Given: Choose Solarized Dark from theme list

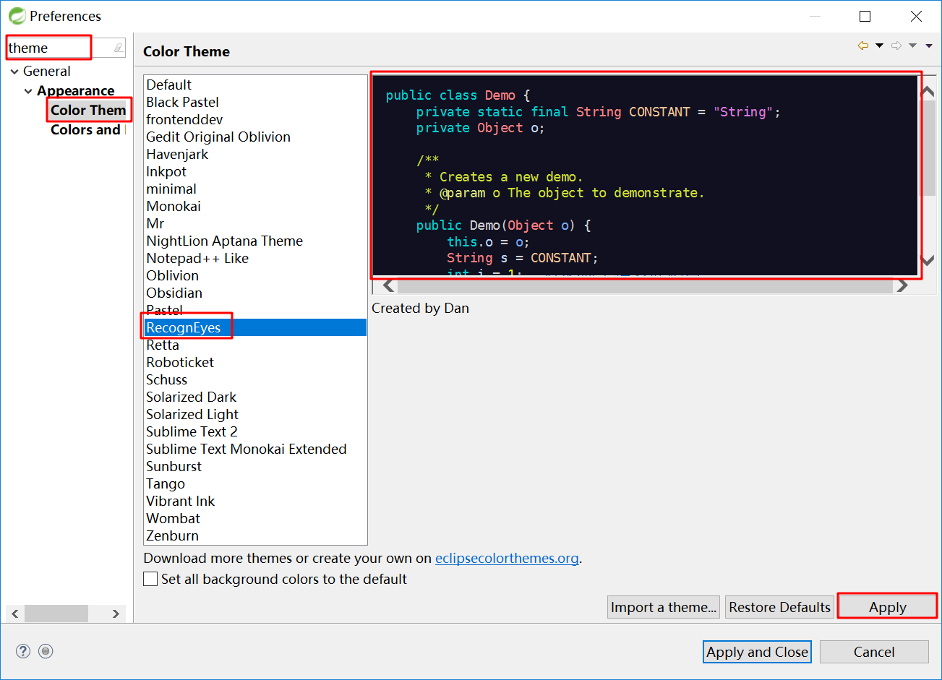Looking at the screenshot, I should (x=191, y=397).
